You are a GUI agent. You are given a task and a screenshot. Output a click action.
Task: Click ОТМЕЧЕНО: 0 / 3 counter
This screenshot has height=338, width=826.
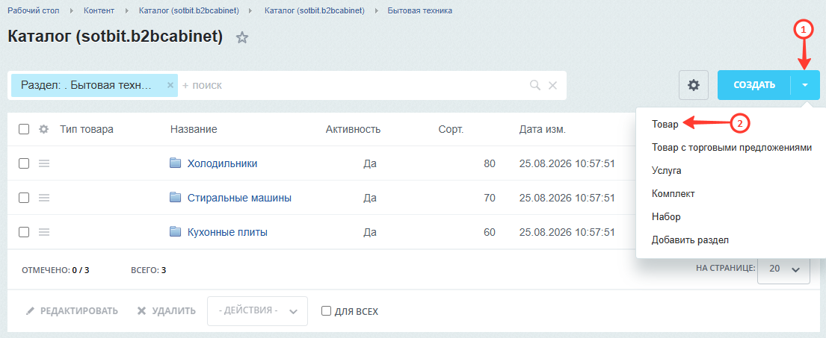point(55,271)
